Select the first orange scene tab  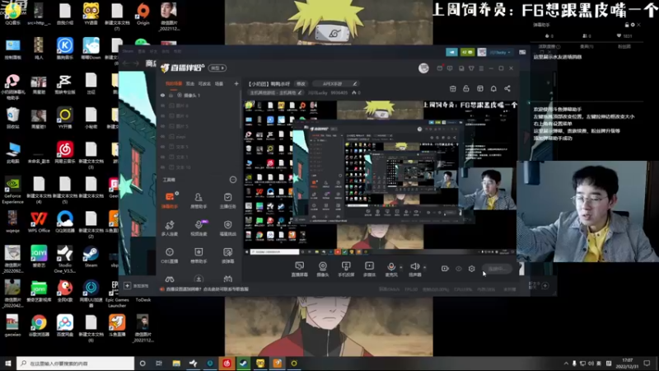point(174,84)
